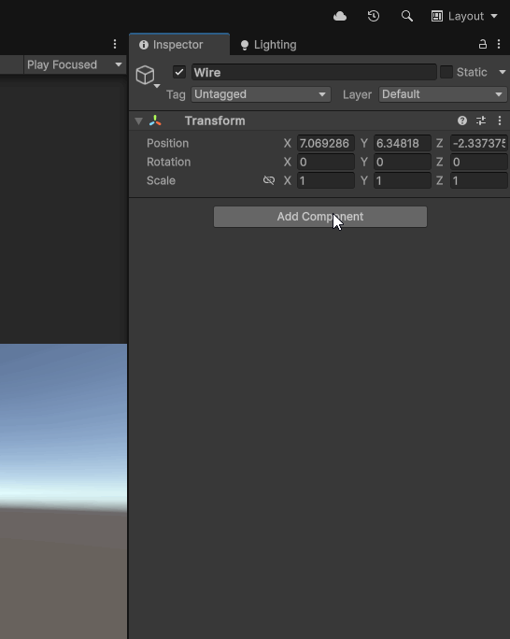
Task: Open the Tag dropdown showing Untagged
Action: click(x=261, y=94)
